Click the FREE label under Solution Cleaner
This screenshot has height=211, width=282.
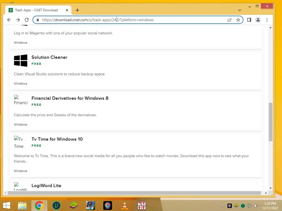tap(36, 64)
